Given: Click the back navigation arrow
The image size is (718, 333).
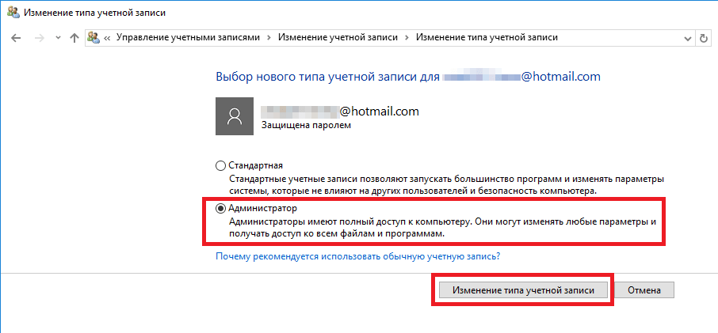Looking at the screenshot, I should pos(17,37).
